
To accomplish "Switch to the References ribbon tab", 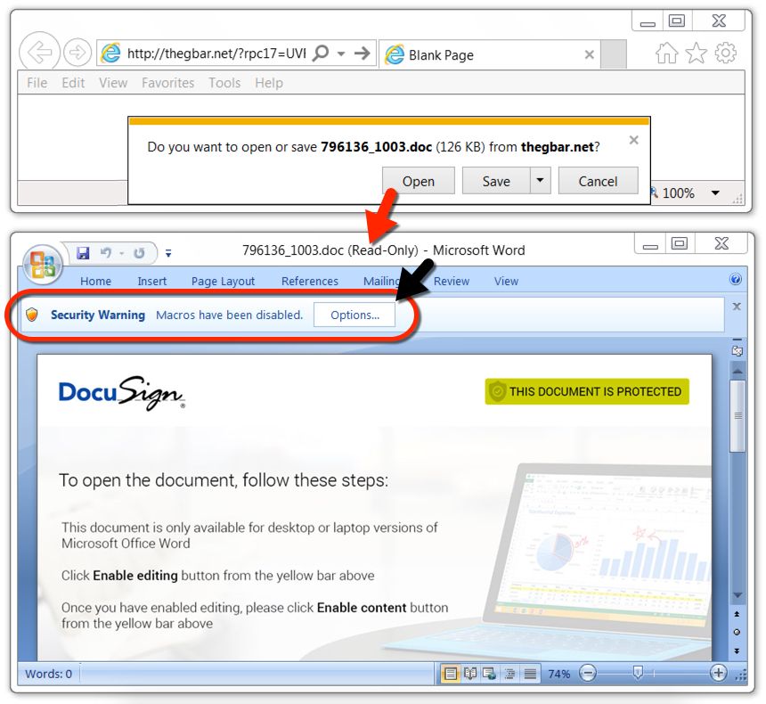I will 310,281.
